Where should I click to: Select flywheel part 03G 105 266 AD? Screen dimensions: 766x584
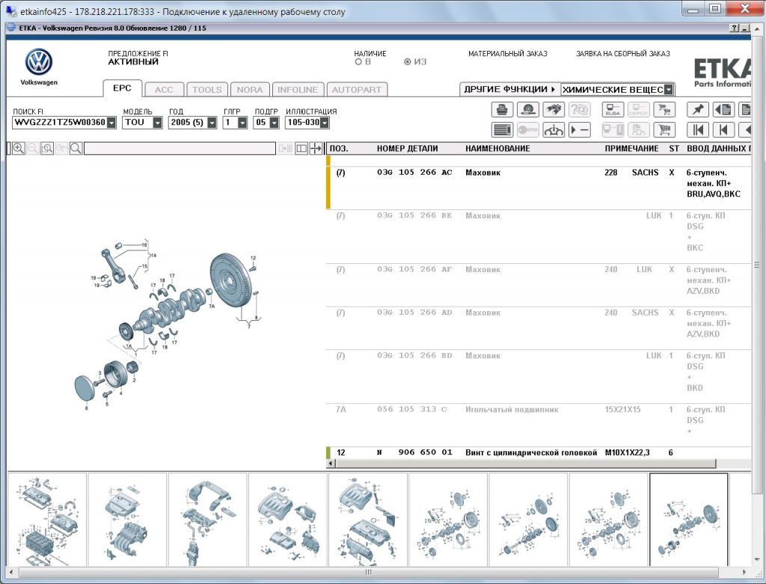539,328
